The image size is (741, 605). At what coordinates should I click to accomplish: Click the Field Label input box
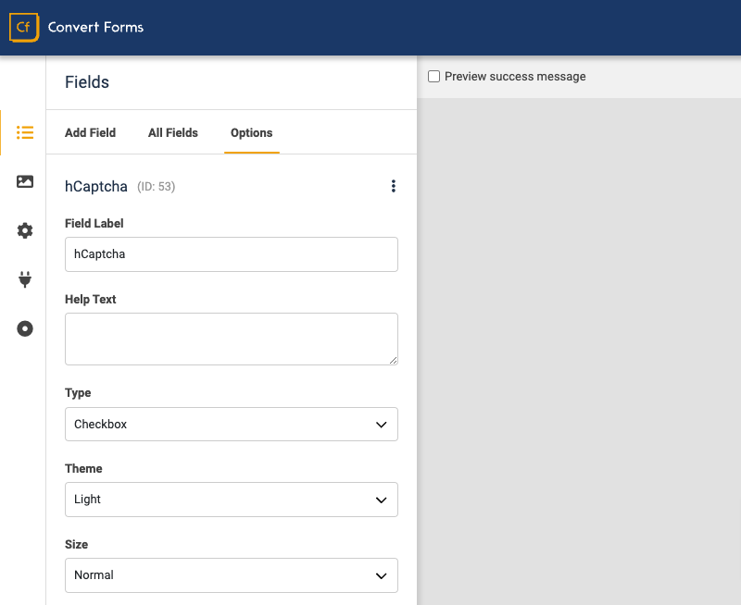[232, 254]
